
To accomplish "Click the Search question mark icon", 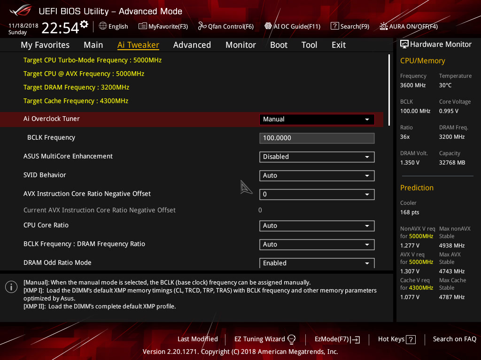I will click(x=334, y=26).
